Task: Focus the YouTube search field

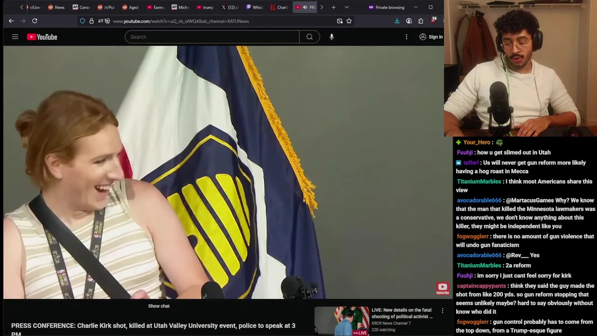Action: [x=212, y=37]
